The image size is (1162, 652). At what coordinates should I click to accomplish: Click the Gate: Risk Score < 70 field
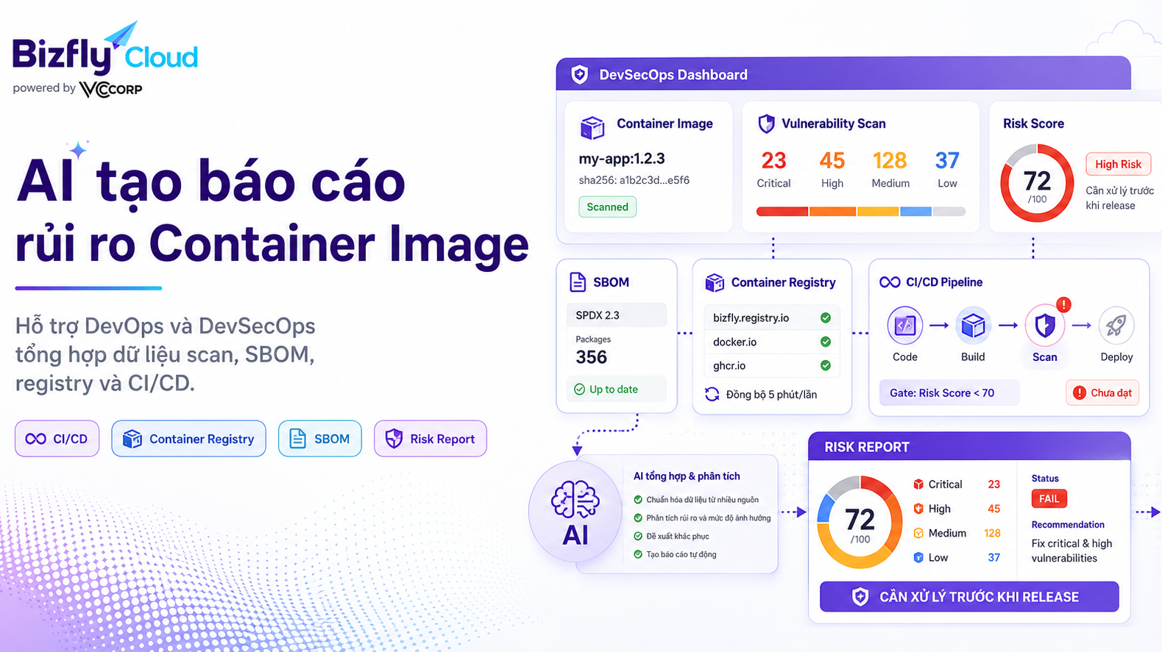(949, 393)
